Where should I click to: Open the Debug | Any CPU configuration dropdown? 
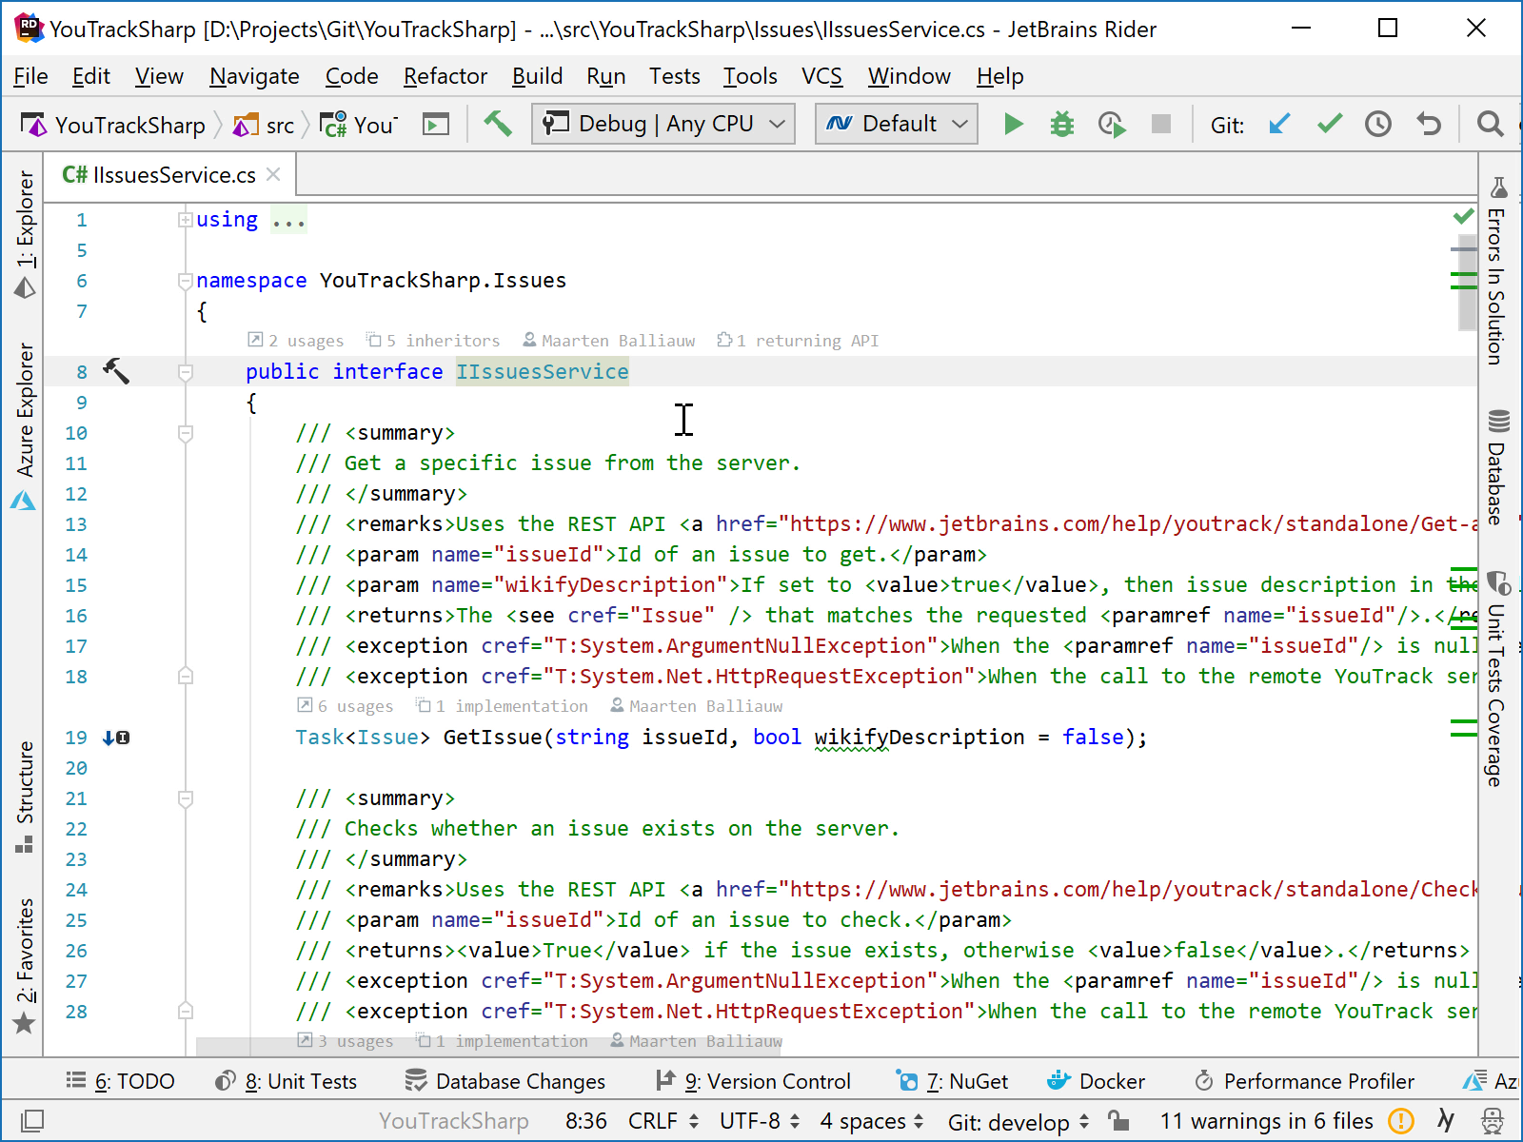663,124
